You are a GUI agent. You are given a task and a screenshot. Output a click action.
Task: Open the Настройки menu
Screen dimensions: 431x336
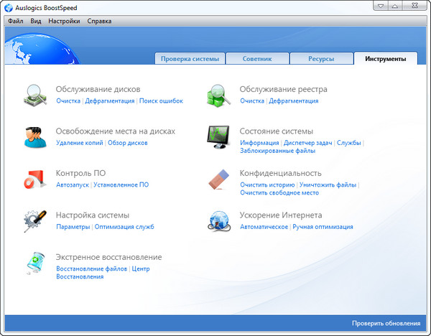coord(64,22)
